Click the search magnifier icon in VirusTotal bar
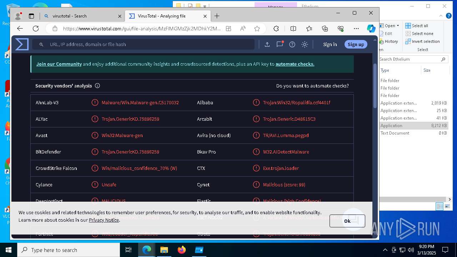This screenshot has width=457, height=257. click(x=41, y=44)
